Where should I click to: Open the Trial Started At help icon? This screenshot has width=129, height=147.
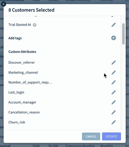(x=35, y=25)
